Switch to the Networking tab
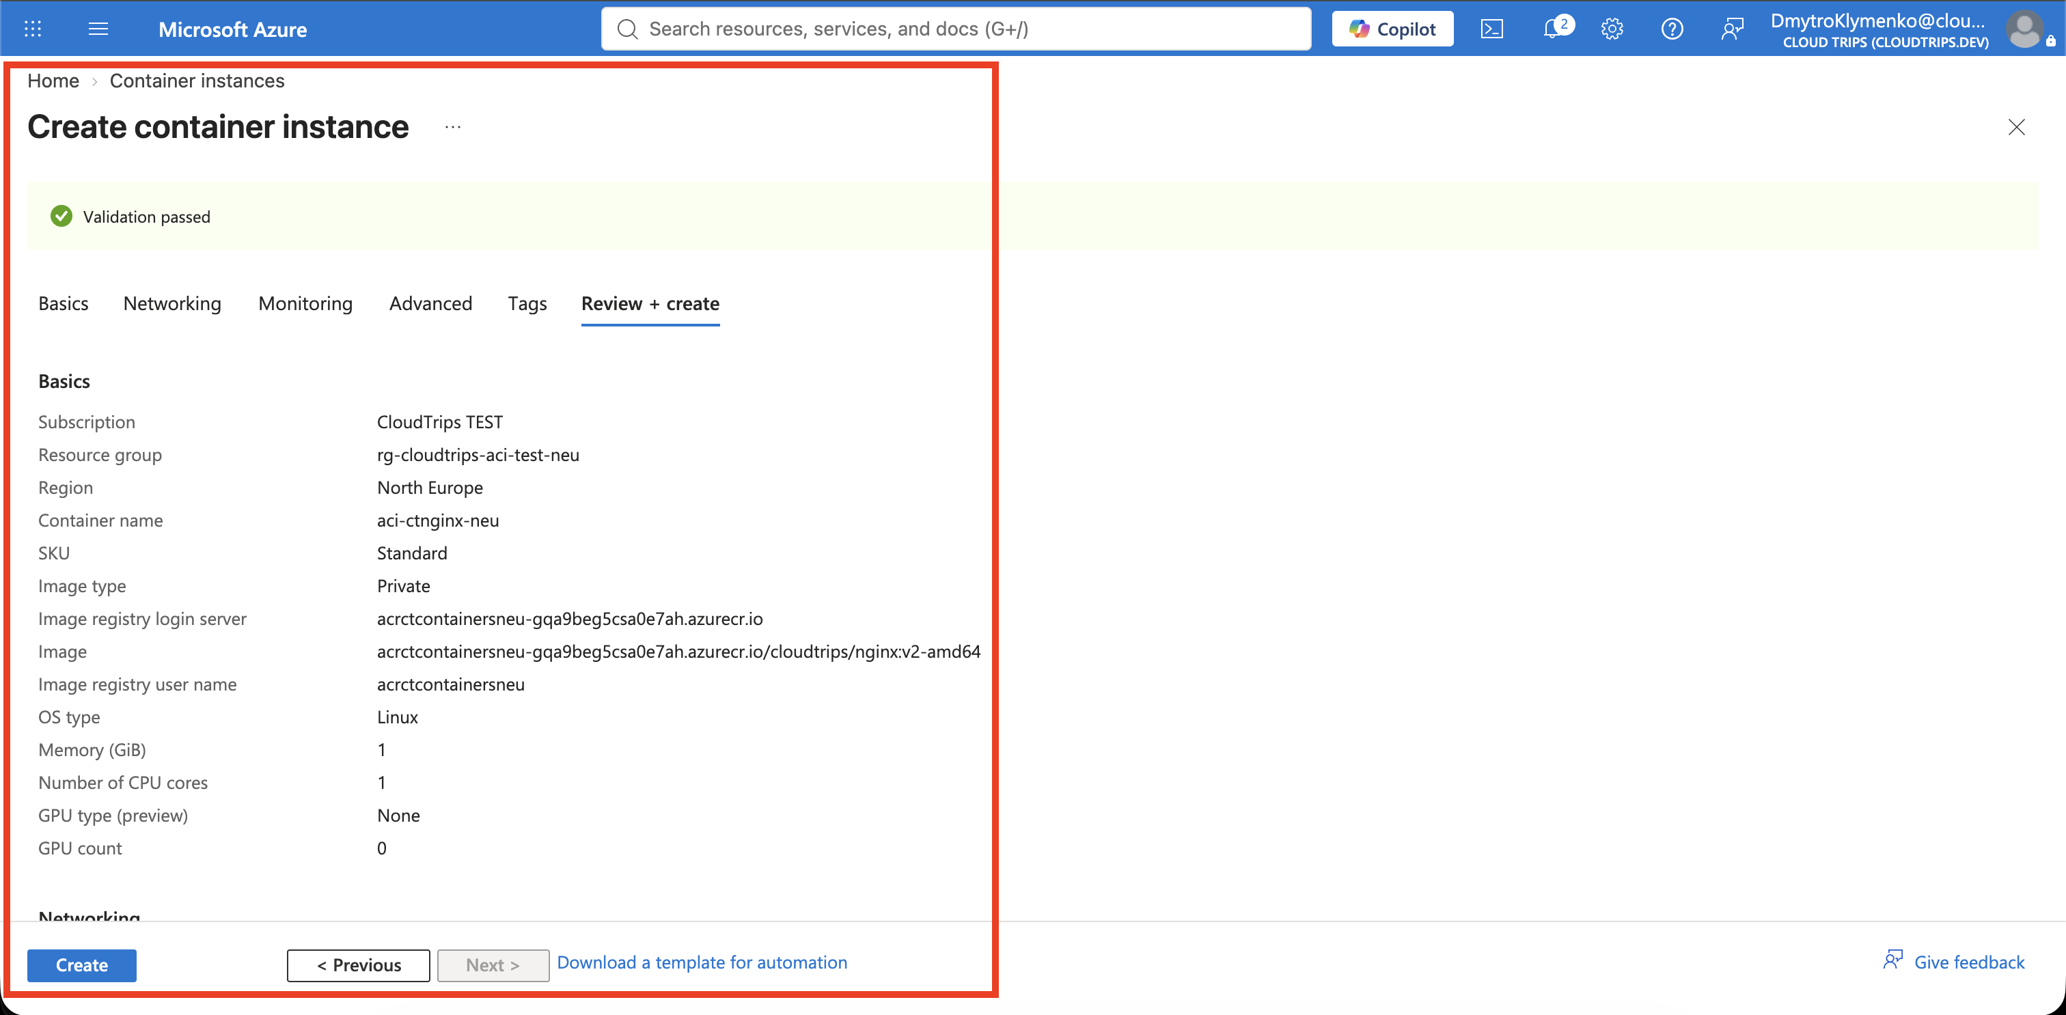Screen dimensions: 2066x1015 (172, 304)
